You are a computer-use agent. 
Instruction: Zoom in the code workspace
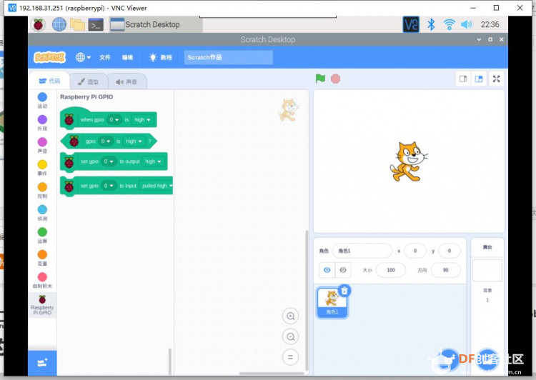(291, 316)
